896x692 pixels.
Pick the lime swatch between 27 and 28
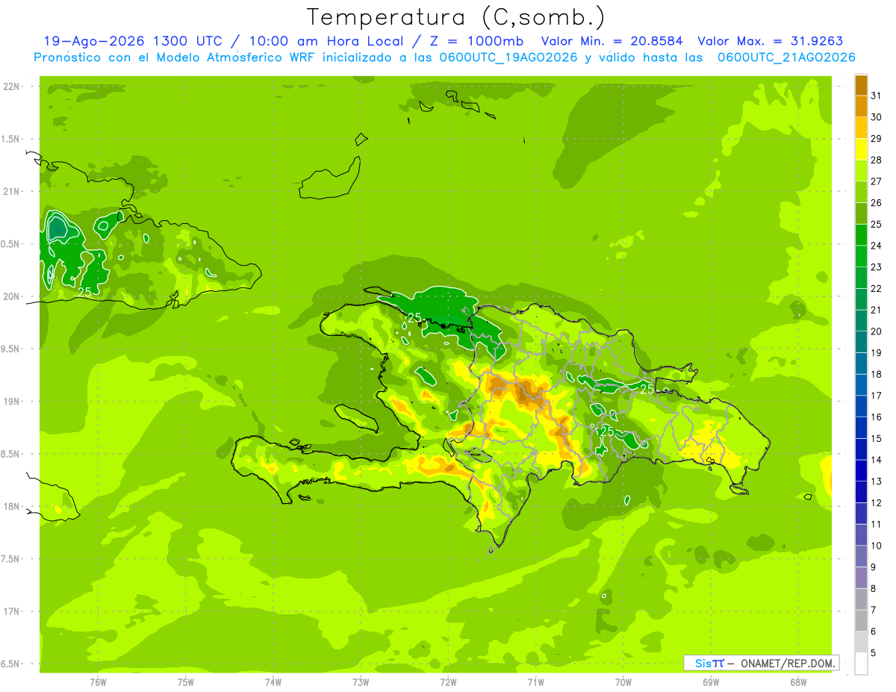coord(861,170)
